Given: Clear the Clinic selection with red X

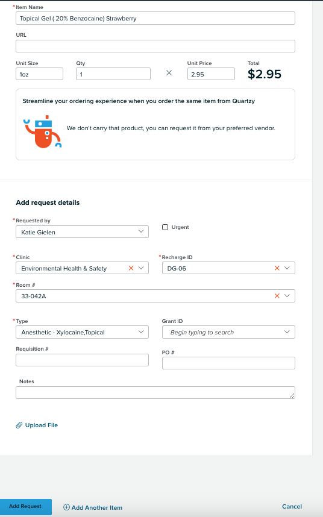Looking at the screenshot, I should pyautogui.click(x=131, y=268).
